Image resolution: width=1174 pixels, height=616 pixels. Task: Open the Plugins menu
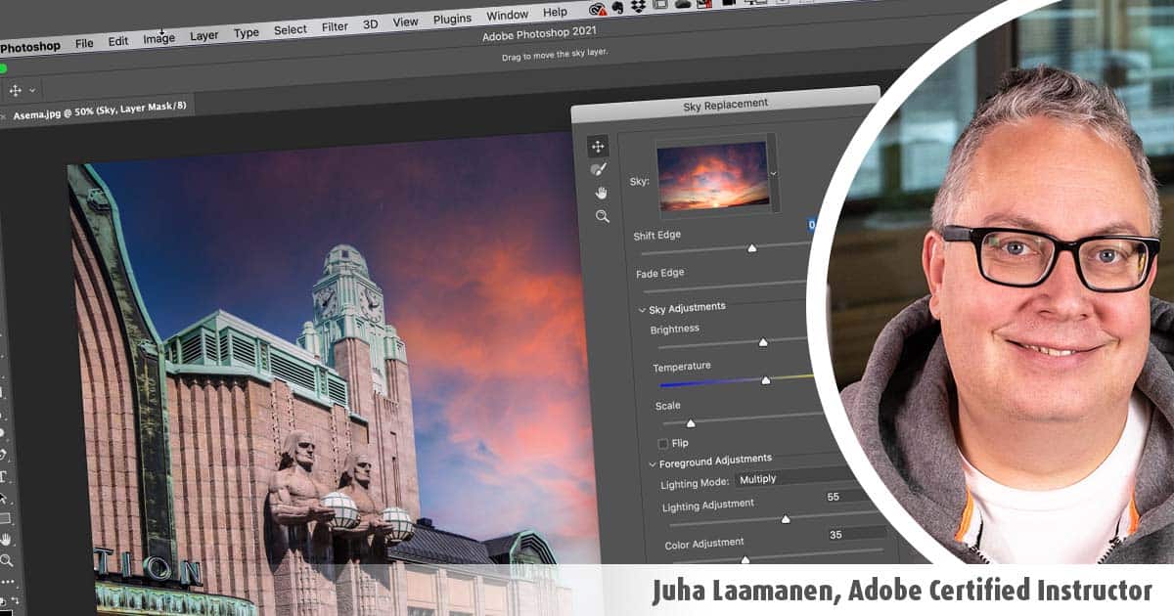pyautogui.click(x=452, y=19)
